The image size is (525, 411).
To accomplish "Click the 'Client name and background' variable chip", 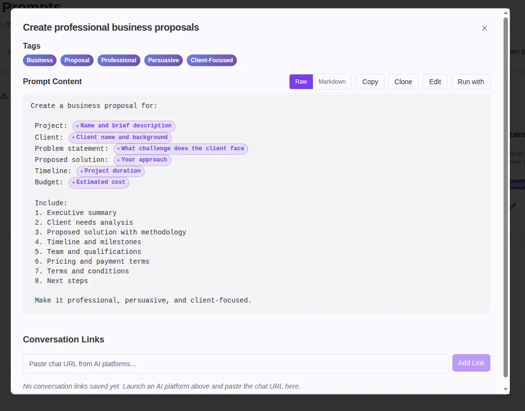I will (120, 137).
